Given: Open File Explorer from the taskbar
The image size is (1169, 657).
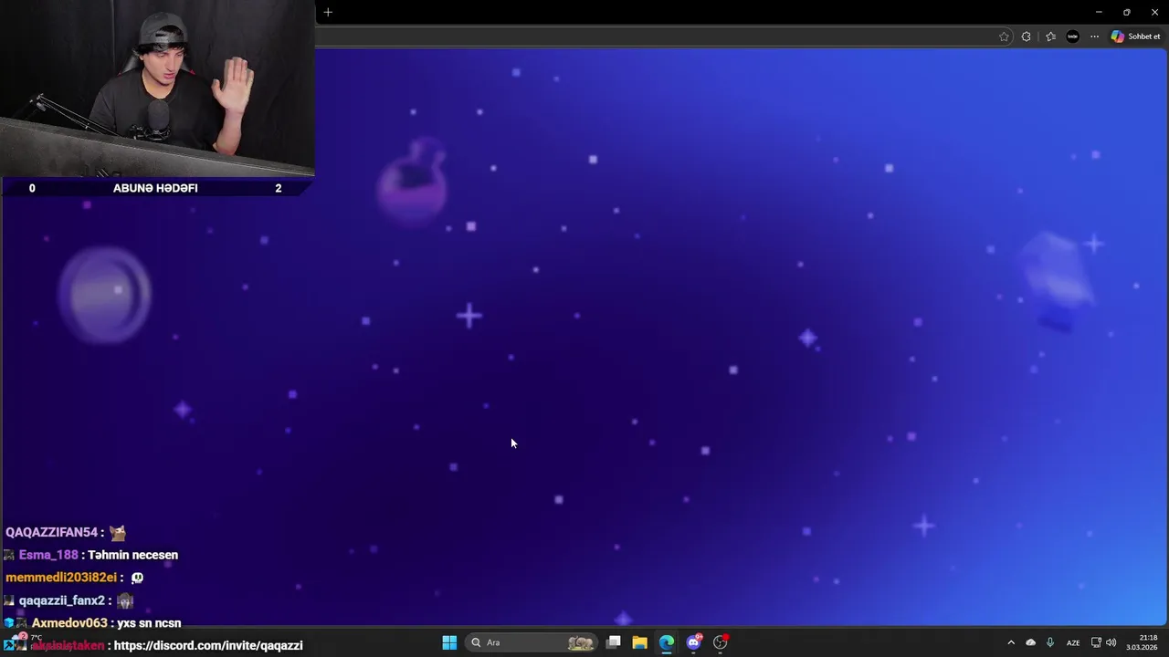Looking at the screenshot, I should point(640,642).
